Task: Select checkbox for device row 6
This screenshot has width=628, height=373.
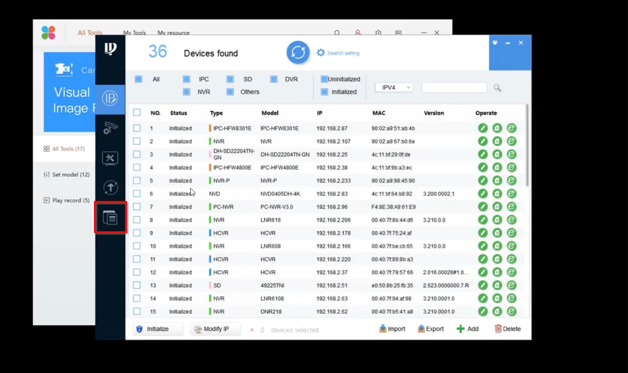Action: click(137, 194)
